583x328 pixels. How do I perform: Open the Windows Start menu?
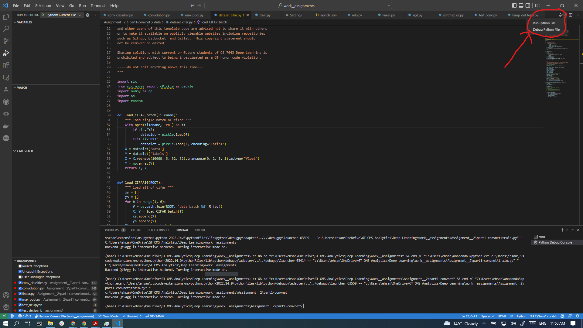(5, 323)
